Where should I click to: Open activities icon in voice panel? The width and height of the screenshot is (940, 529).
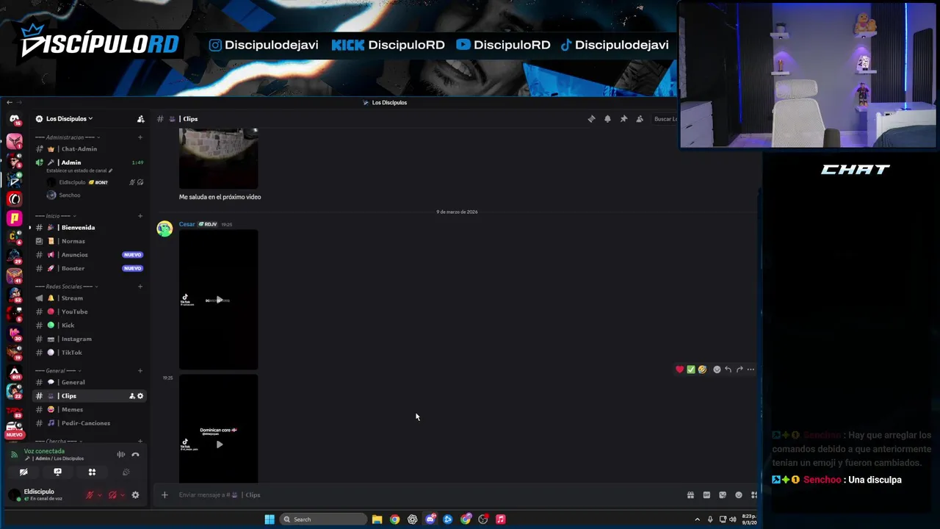92,472
